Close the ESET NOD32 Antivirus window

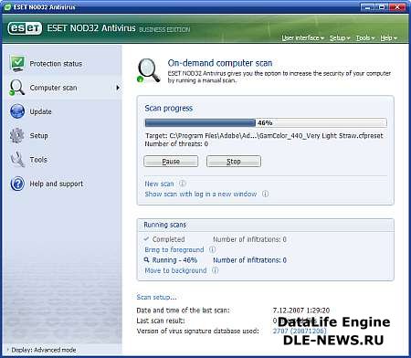click(x=397, y=7)
